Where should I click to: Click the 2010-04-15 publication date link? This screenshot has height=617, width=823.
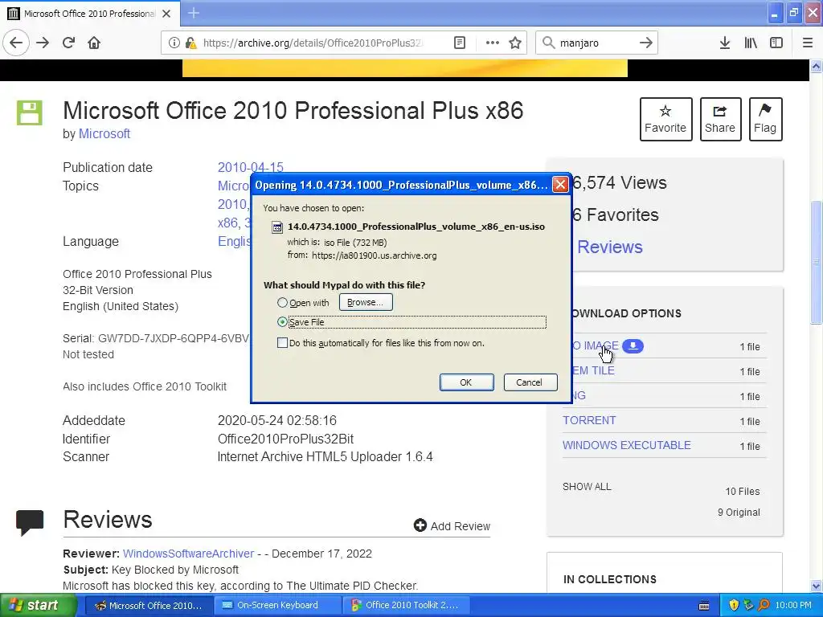(251, 167)
